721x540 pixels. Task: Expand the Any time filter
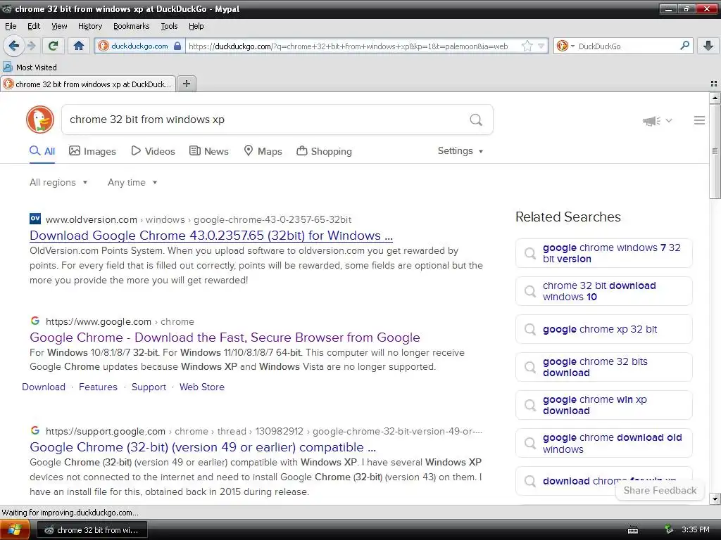pos(132,182)
